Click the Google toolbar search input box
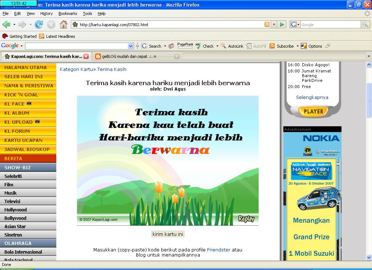 pos(77,46)
